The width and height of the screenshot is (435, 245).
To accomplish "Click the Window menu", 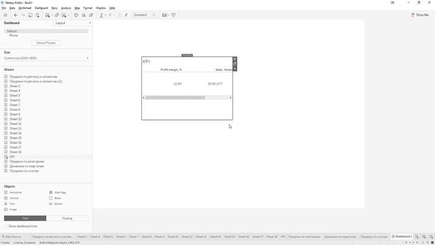I will click(x=101, y=8).
